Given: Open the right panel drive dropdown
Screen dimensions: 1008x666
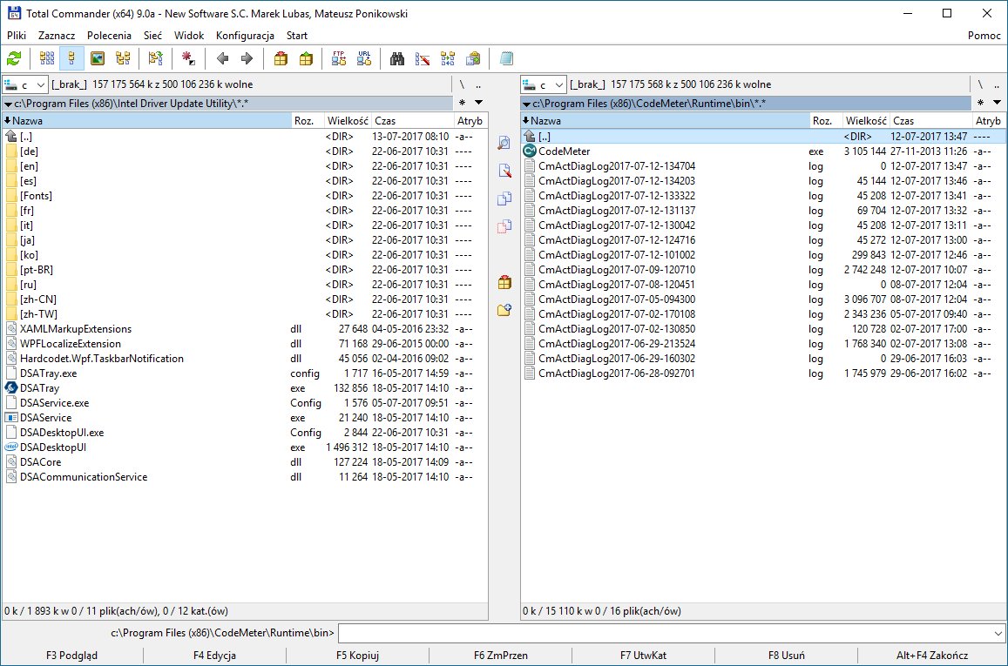Looking at the screenshot, I should [544, 84].
